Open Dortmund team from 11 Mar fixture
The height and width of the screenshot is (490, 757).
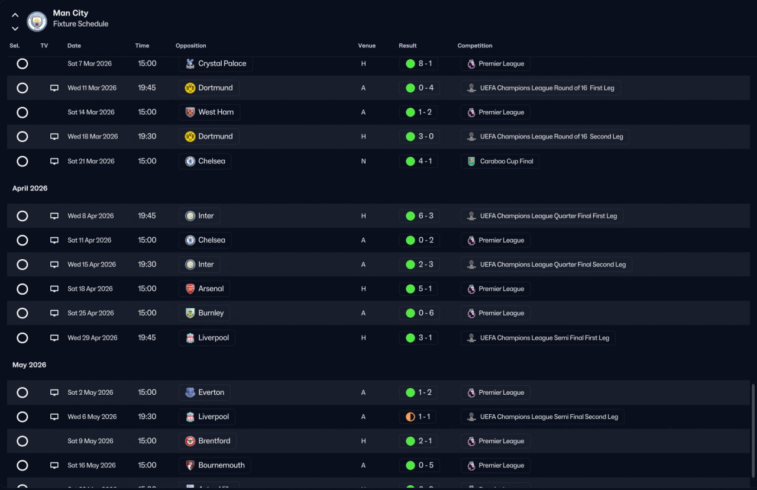pos(209,88)
